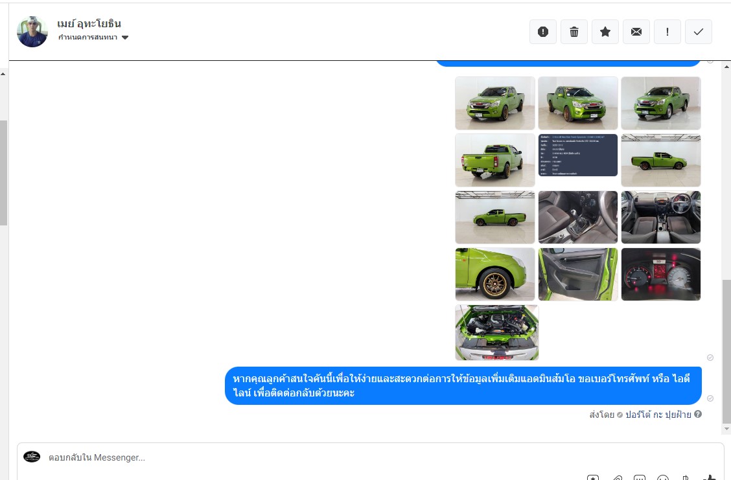Click the left panel scrollbar thumb

click(3, 172)
